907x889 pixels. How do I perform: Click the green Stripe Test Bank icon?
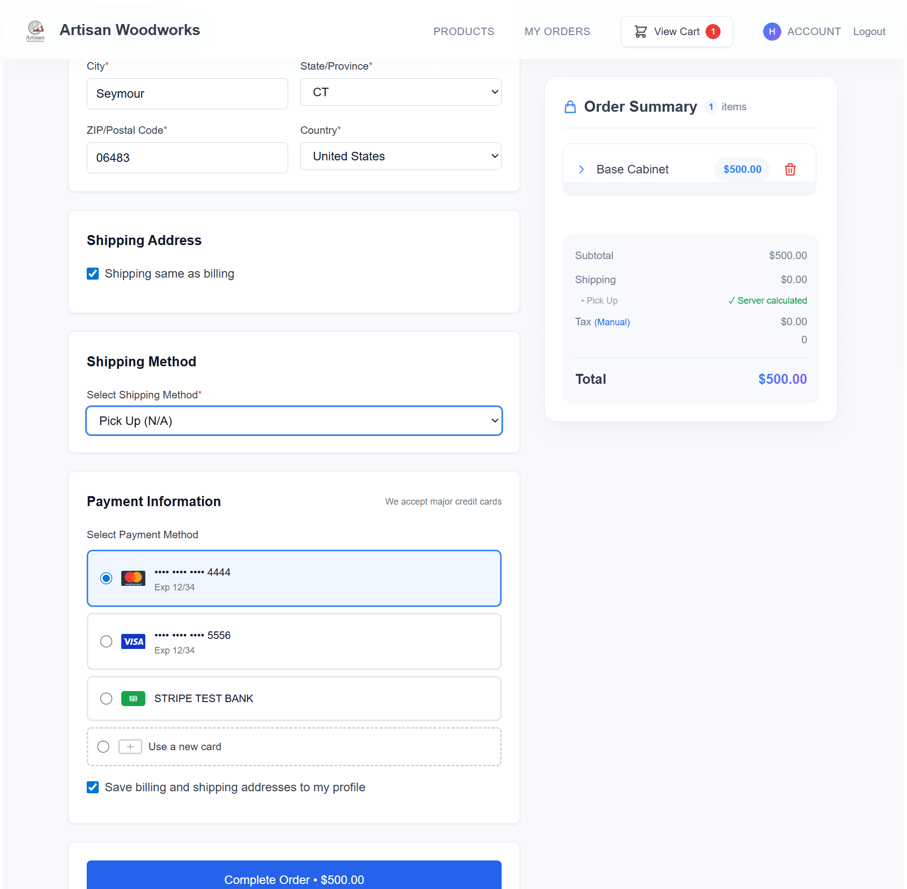pyautogui.click(x=133, y=698)
